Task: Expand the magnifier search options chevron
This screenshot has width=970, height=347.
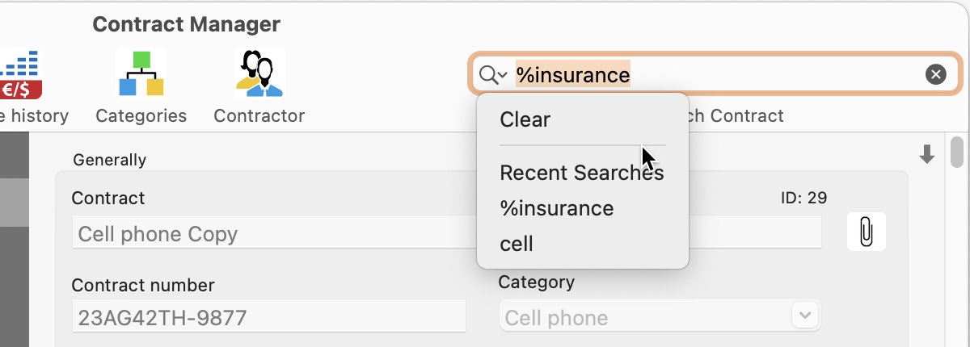Action: pos(493,75)
